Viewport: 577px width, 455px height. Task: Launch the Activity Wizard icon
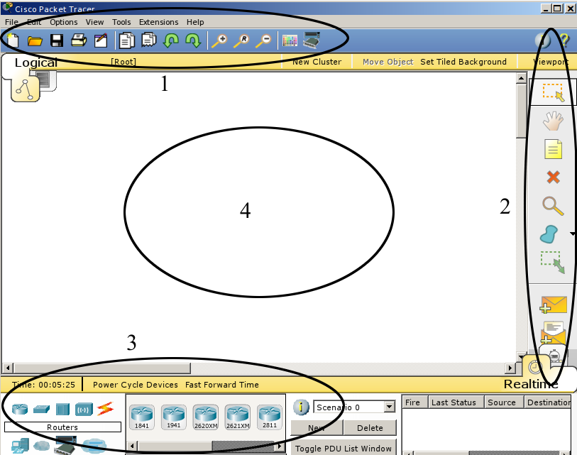101,40
